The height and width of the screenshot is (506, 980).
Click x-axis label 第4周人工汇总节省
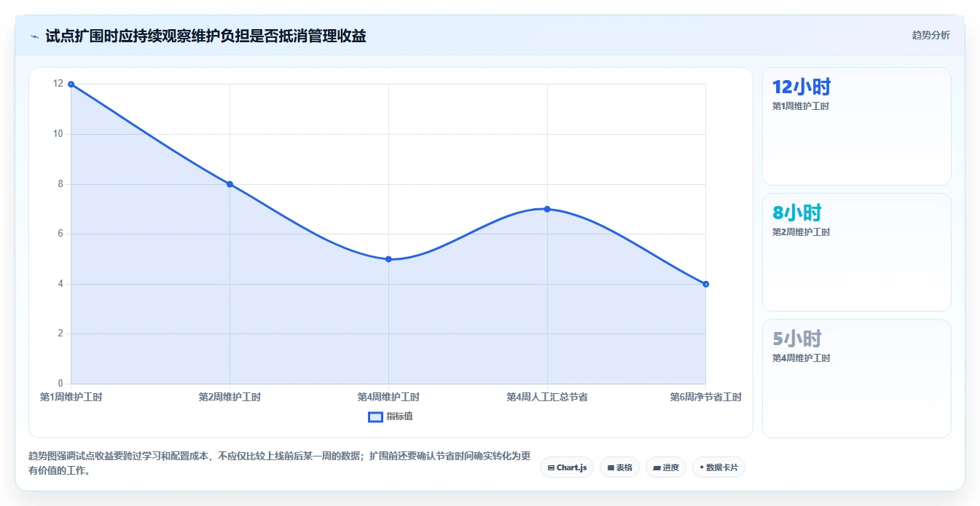[547, 397]
